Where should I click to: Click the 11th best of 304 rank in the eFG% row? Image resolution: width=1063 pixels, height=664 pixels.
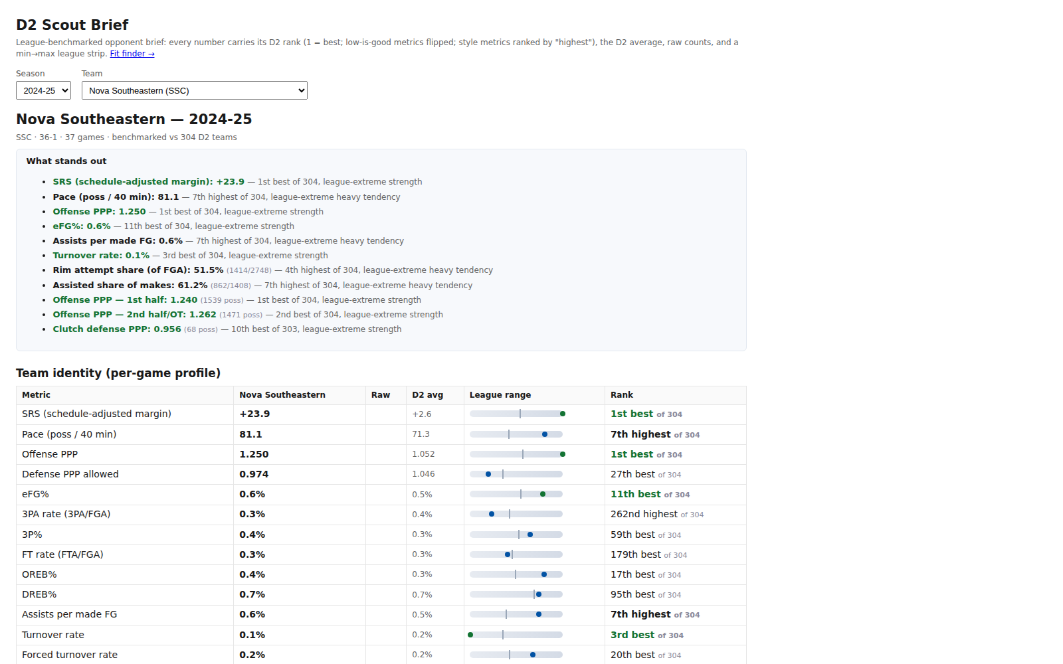[x=650, y=495]
